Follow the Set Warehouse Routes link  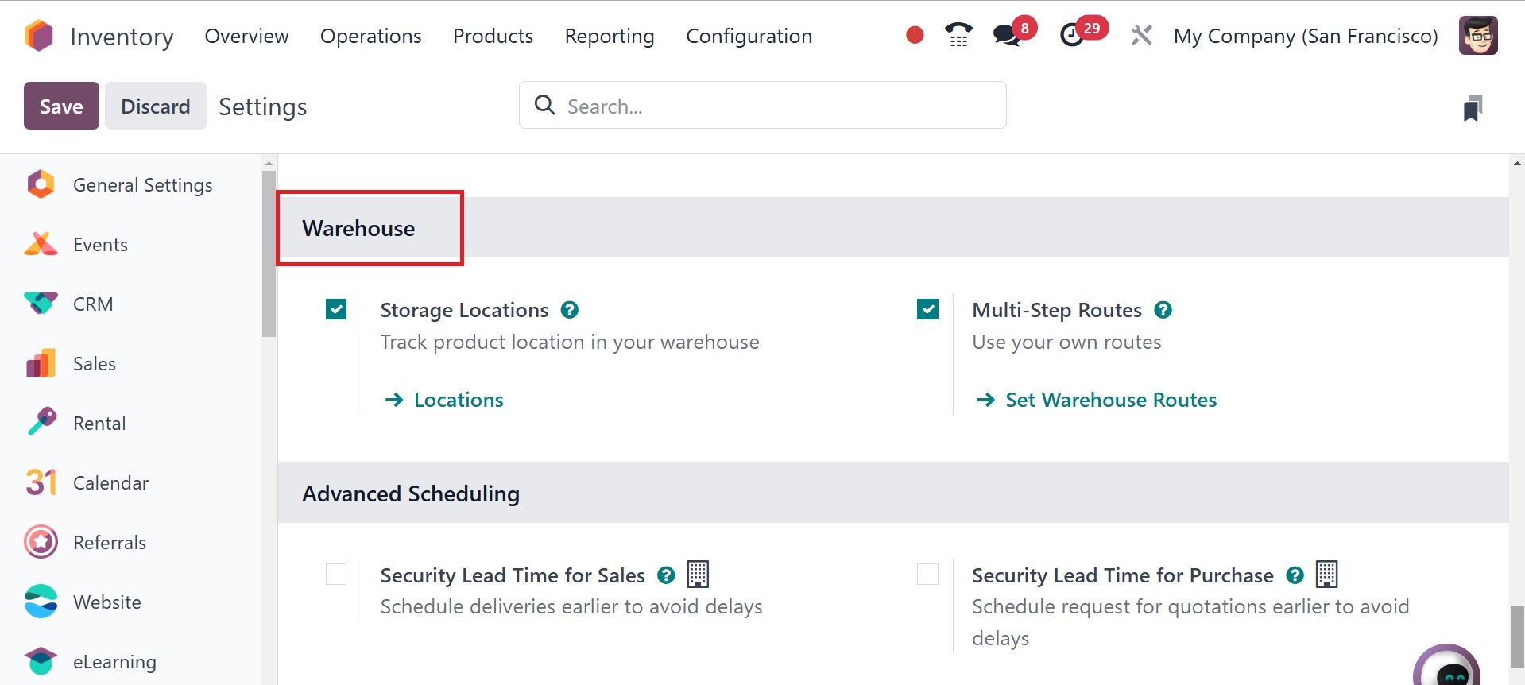[1110, 400]
